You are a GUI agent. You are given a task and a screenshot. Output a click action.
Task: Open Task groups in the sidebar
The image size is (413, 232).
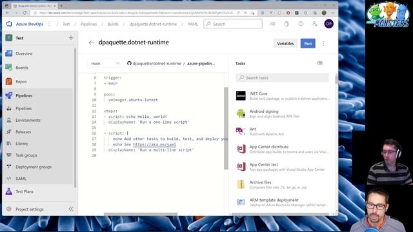coord(26,155)
